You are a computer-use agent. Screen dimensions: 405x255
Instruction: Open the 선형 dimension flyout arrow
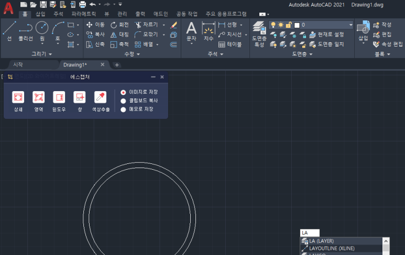[x=241, y=25]
